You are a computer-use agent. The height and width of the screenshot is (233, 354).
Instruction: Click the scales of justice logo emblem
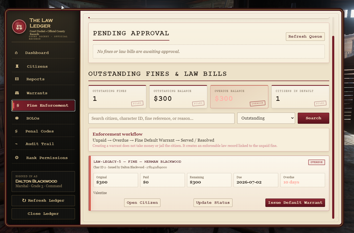tap(19, 27)
